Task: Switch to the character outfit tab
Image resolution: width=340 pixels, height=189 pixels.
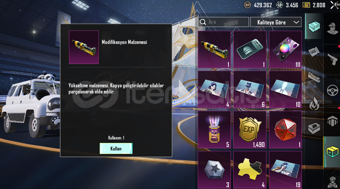Action: click(332, 28)
